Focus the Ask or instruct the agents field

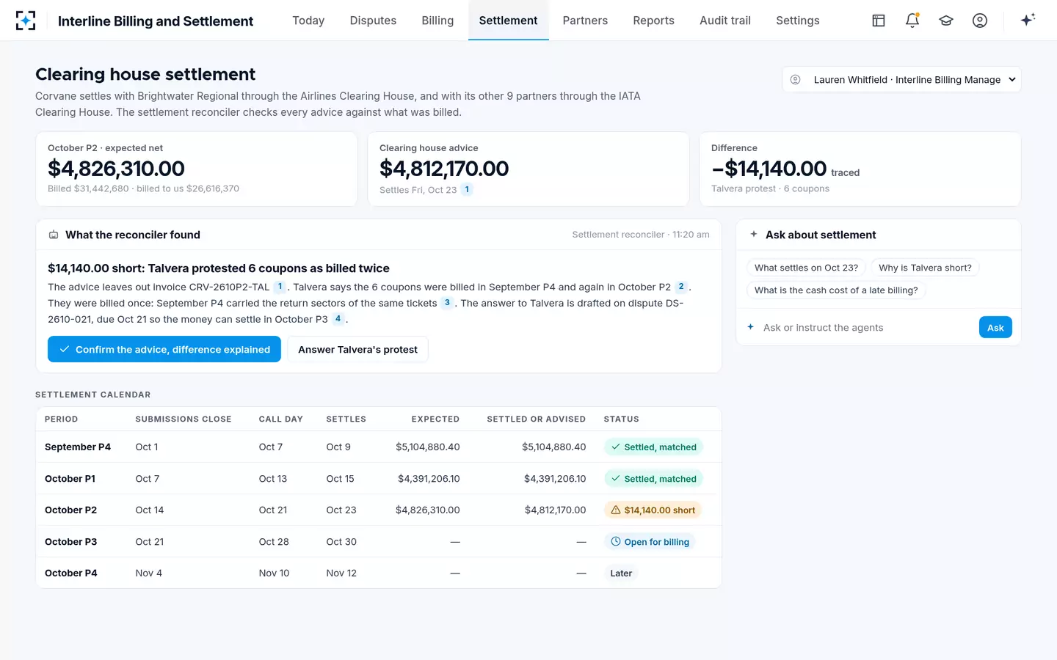coord(866,327)
